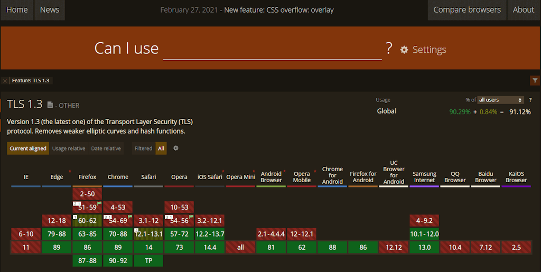541x272 pixels.
Task: Open Compare browsers page
Action: (x=467, y=10)
